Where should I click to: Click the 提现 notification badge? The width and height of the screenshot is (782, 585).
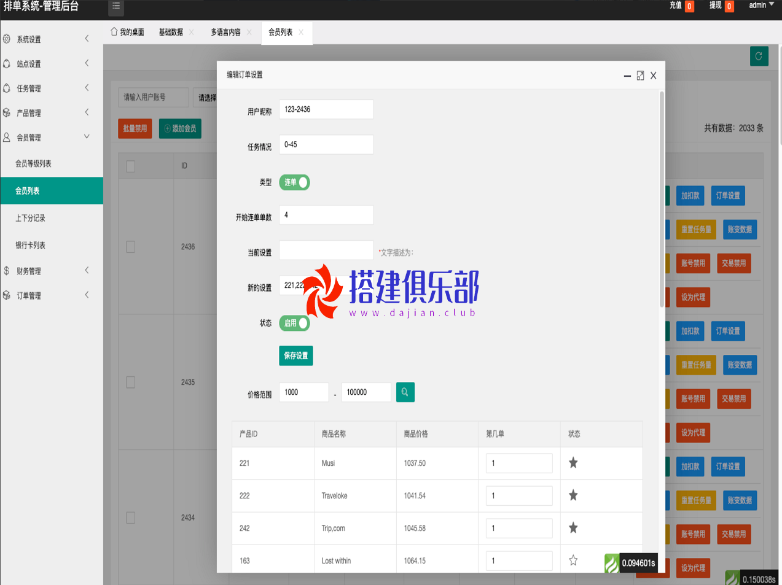coord(729,6)
